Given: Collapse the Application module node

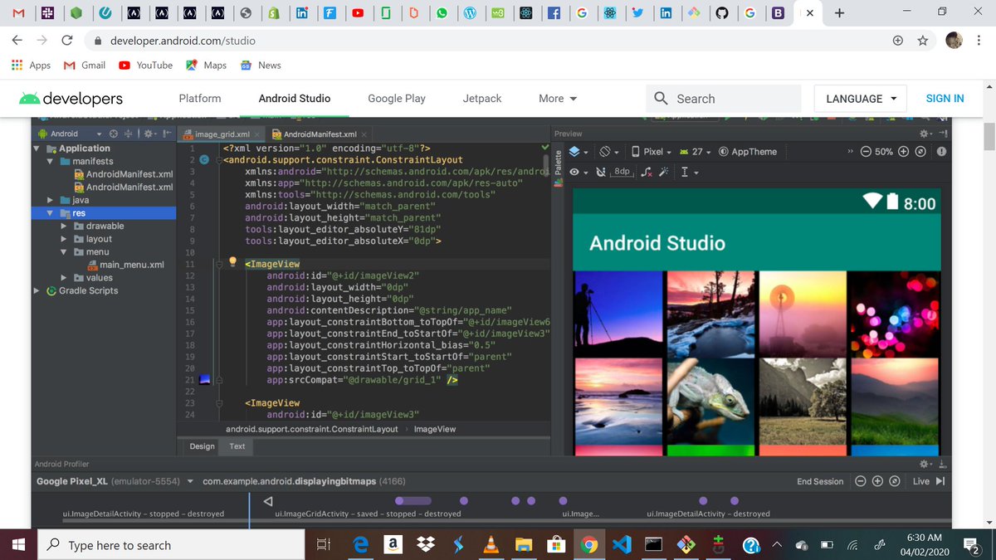Looking at the screenshot, I should 38,149.
